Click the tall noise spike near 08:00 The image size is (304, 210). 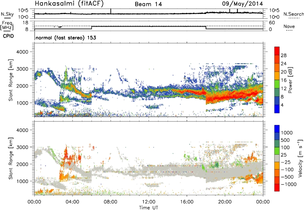[x=111, y=11]
